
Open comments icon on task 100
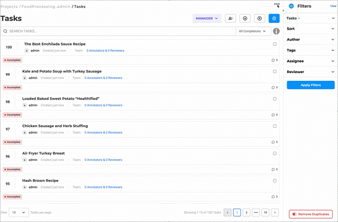coord(273,60)
